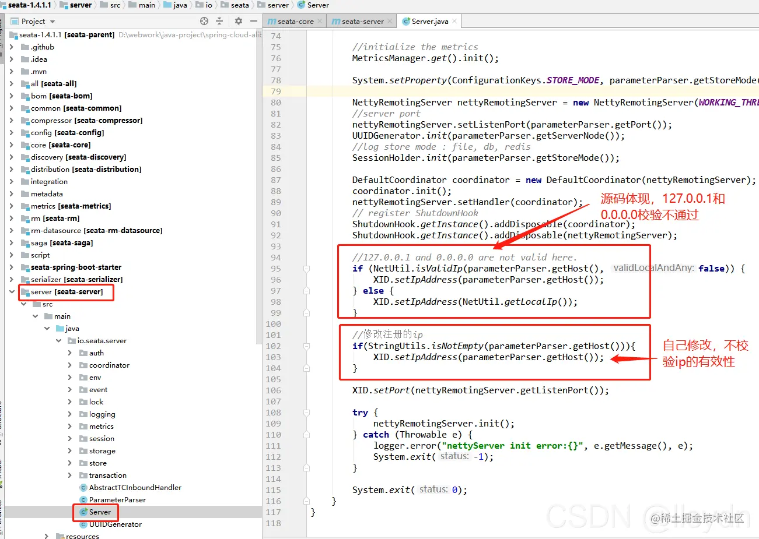Screen dimensions: 759x539
Task: Toggle code fold marker at line 97
Action: 306,291
